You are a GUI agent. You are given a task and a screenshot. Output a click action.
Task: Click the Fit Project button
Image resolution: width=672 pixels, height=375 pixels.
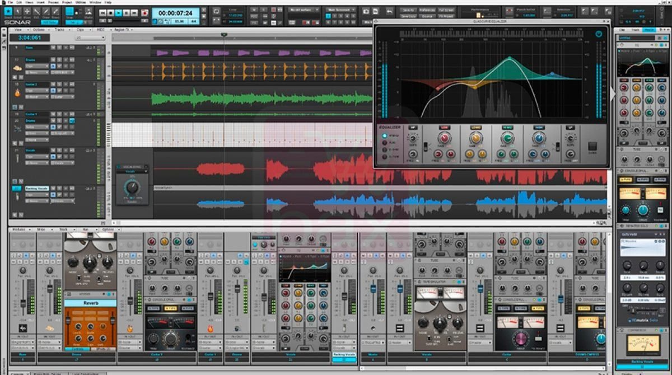click(446, 16)
